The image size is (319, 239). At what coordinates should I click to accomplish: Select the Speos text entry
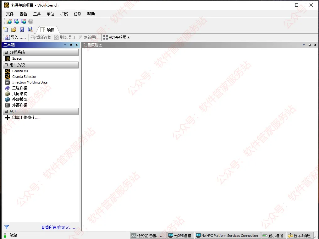(17, 58)
